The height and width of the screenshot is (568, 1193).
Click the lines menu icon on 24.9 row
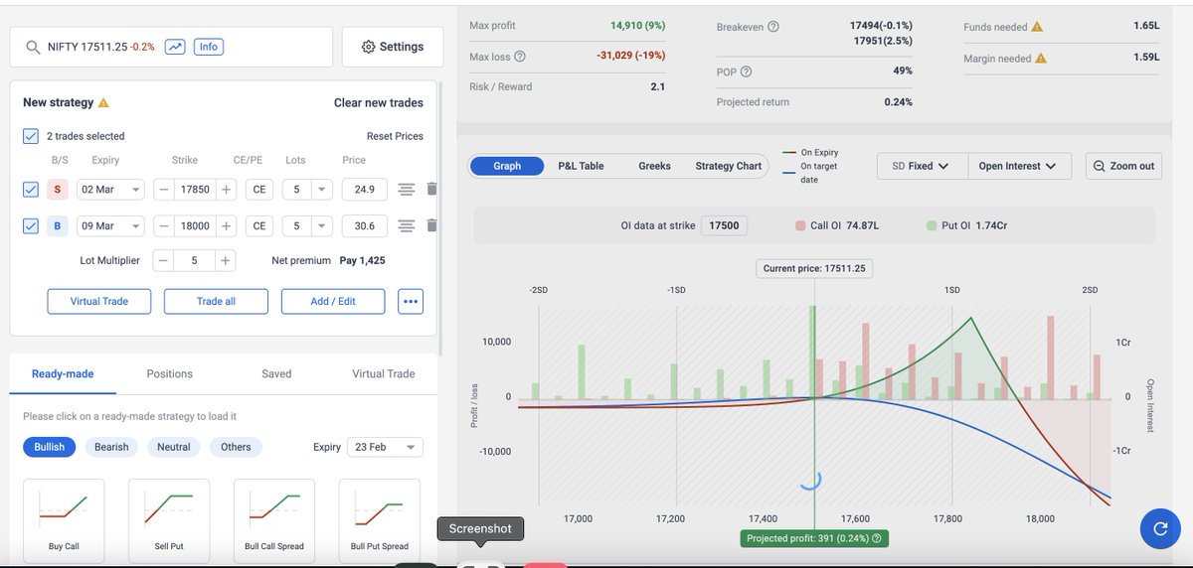click(406, 189)
